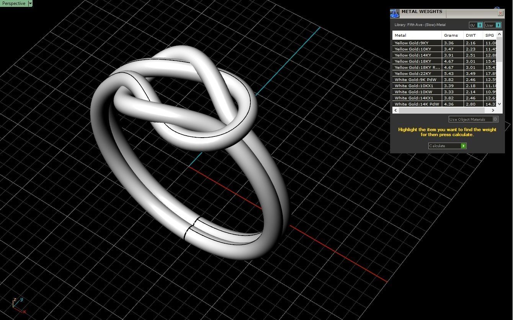Sort by the Grams column header
Image resolution: width=513 pixels, height=320 pixels.
453,35
